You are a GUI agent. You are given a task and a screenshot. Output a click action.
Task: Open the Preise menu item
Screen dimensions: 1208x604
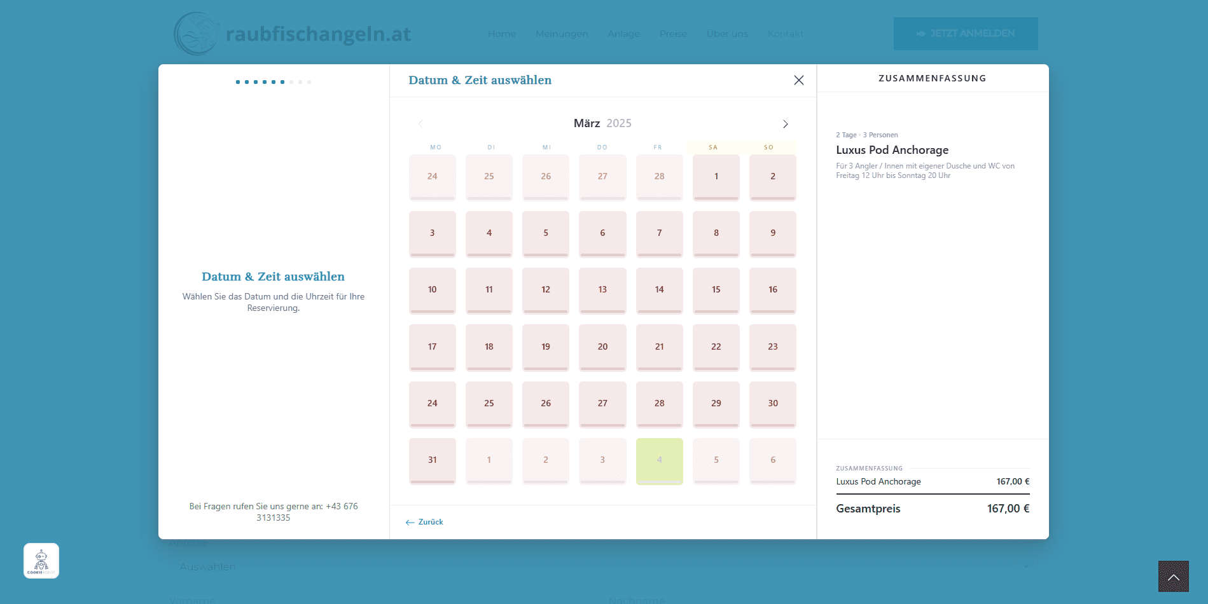tap(673, 34)
